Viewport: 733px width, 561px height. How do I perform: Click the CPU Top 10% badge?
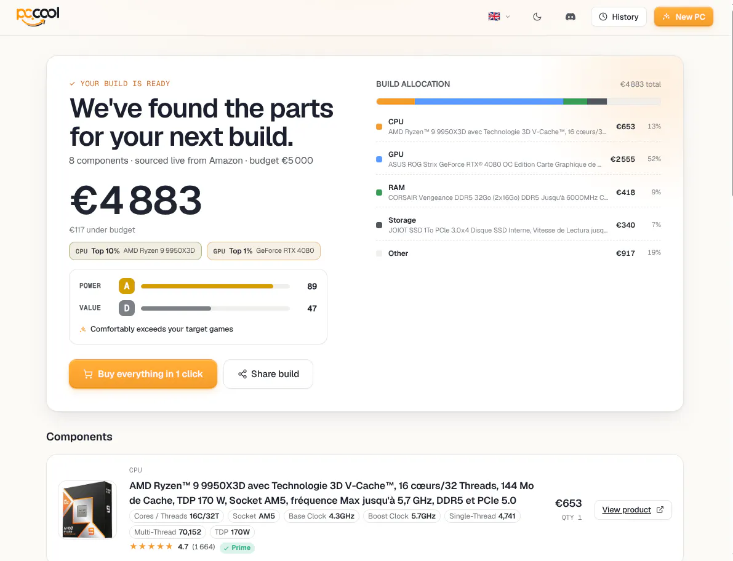[x=135, y=251]
